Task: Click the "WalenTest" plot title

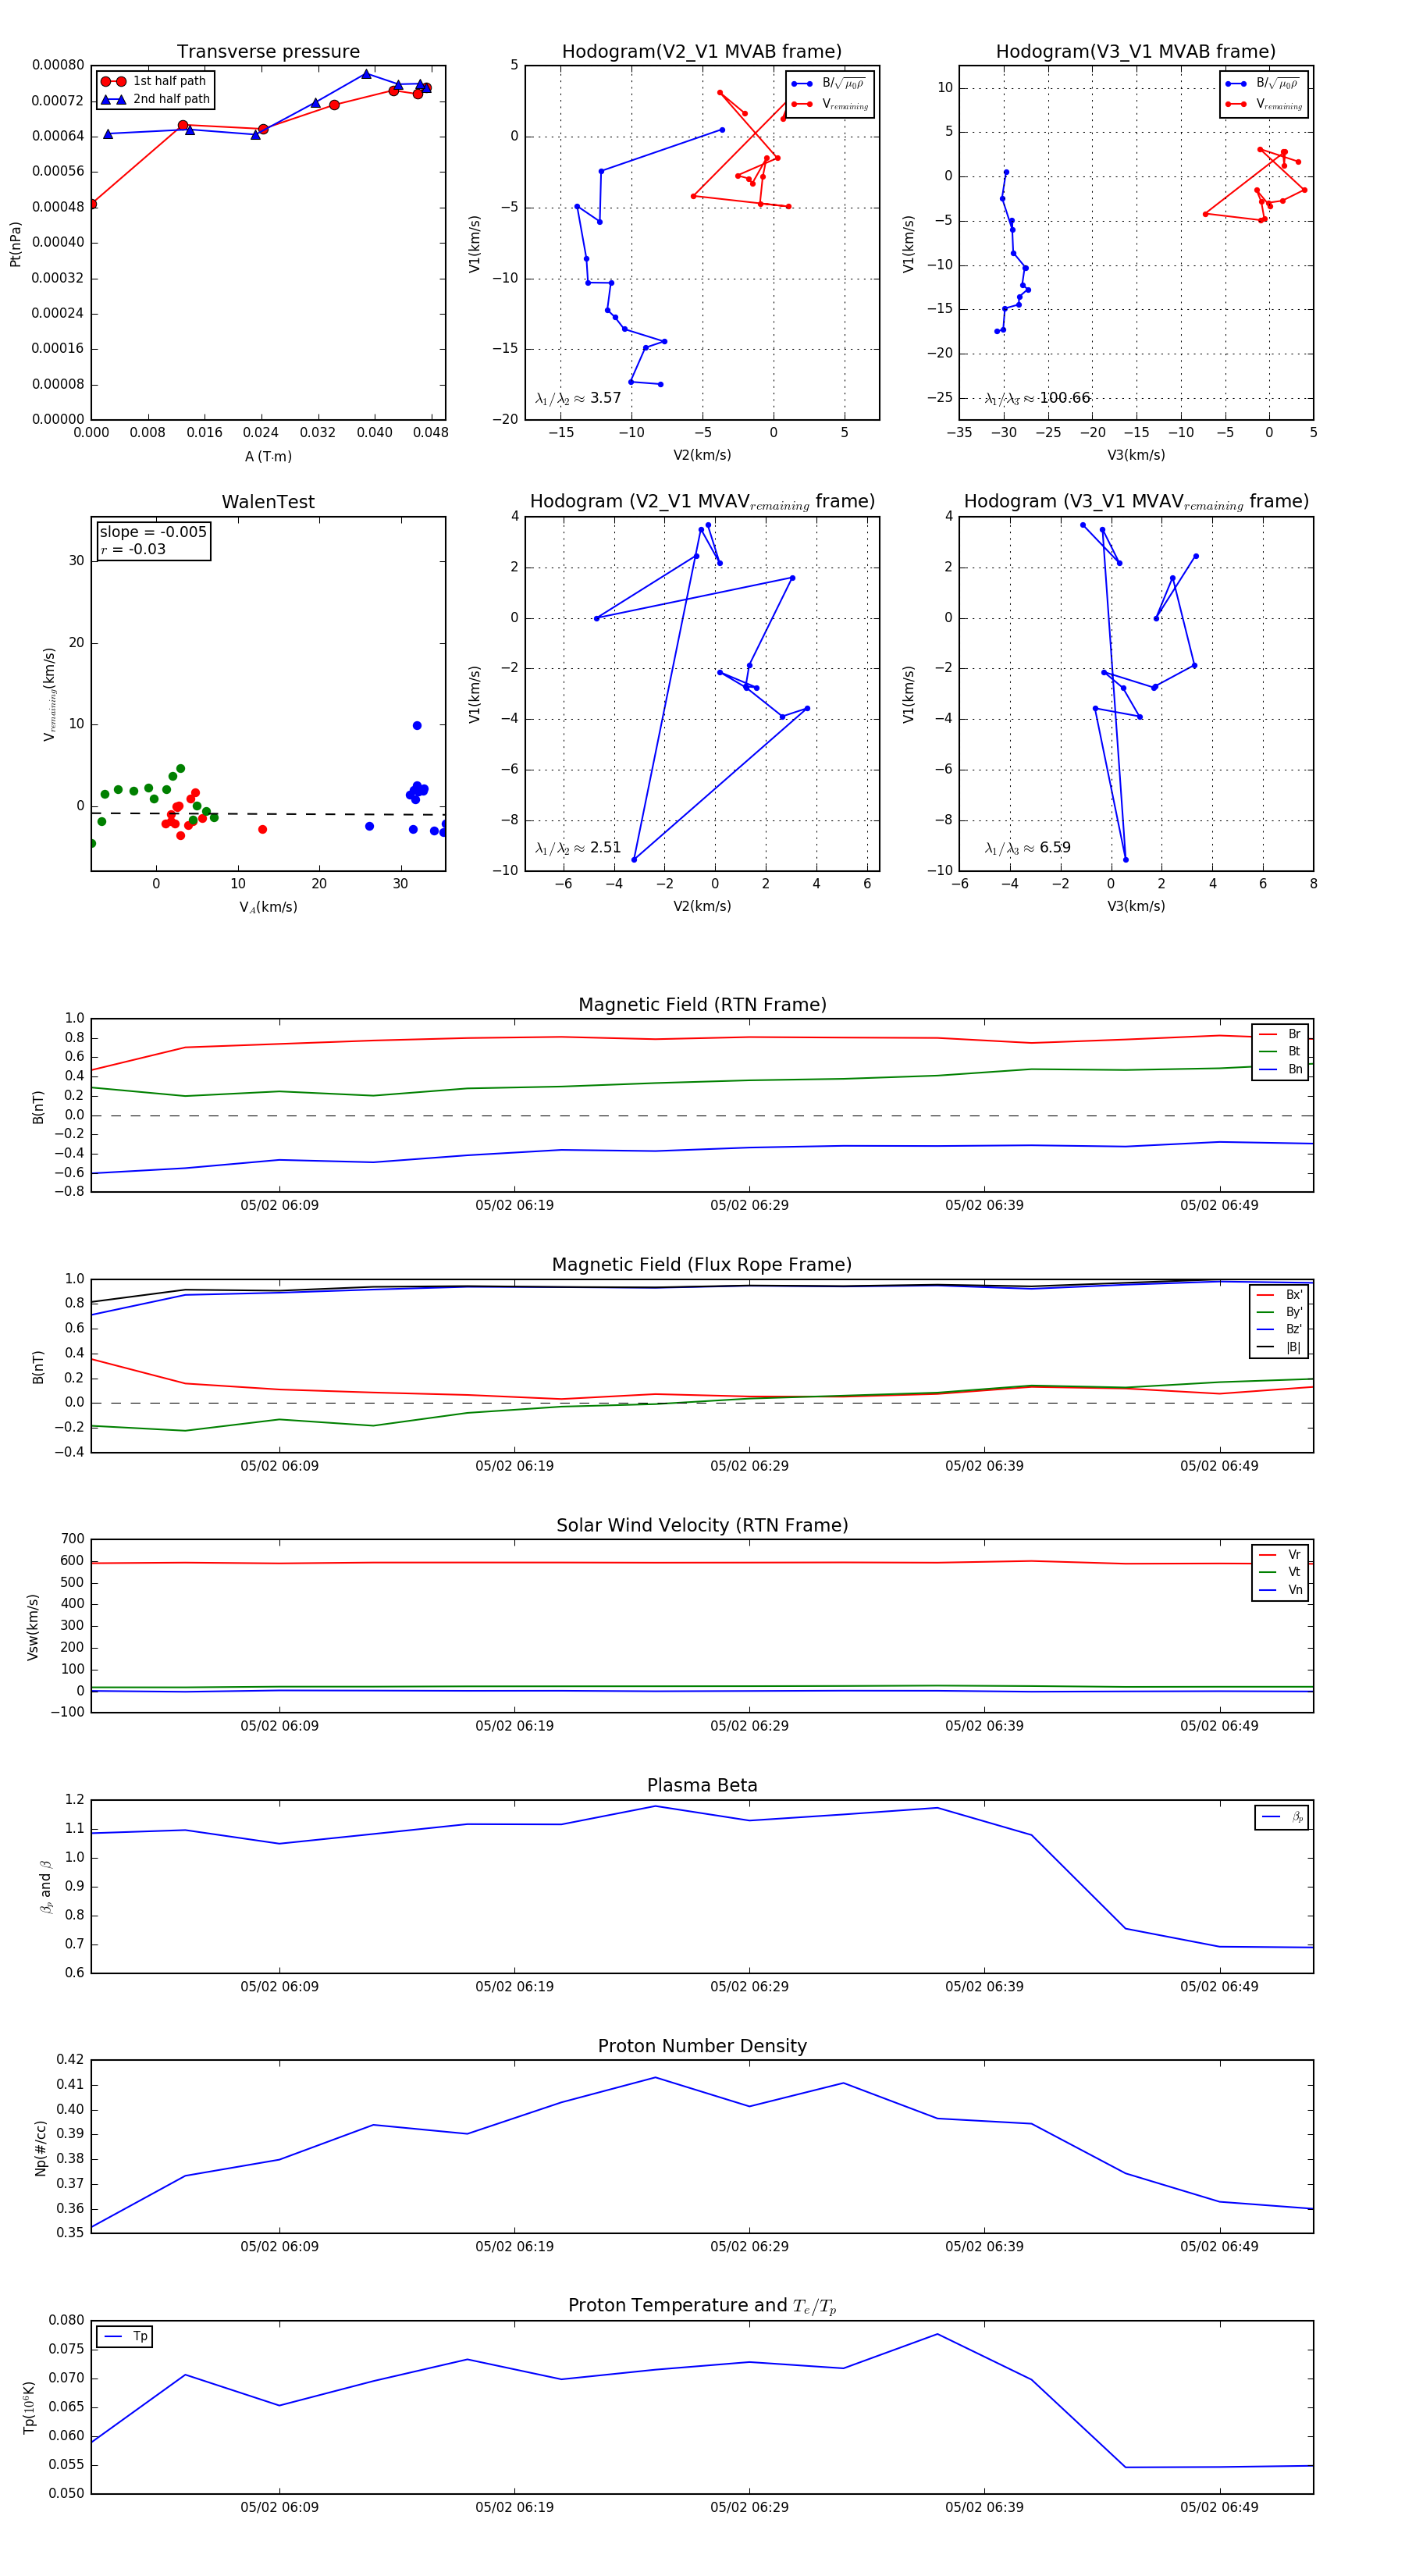Action: (268, 502)
